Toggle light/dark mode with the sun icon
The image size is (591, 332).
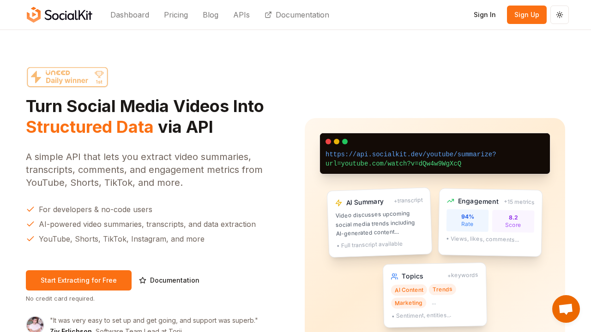point(559,15)
